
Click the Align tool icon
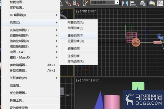click(x=134, y=4)
